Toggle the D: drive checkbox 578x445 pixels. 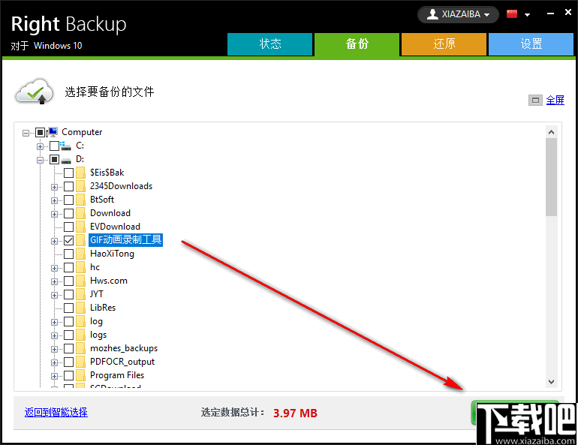tap(54, 160)
